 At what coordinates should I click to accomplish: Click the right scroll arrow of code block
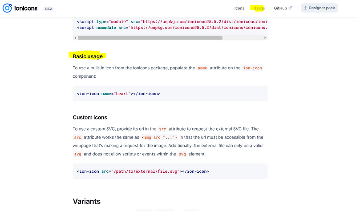coord(265,38)
